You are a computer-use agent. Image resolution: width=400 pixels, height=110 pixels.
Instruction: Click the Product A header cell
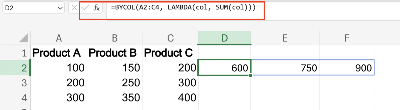[x=59, y=53]
